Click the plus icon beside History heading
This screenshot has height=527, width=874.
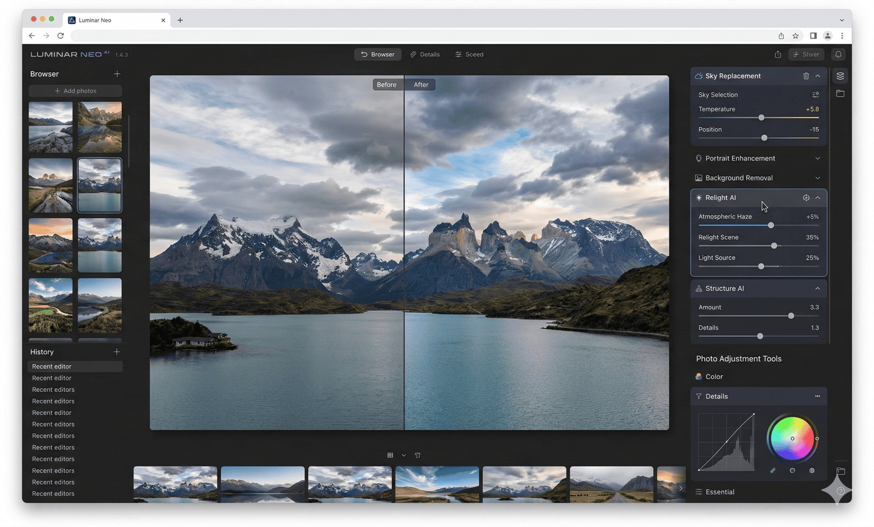click(x=117, y=352)
